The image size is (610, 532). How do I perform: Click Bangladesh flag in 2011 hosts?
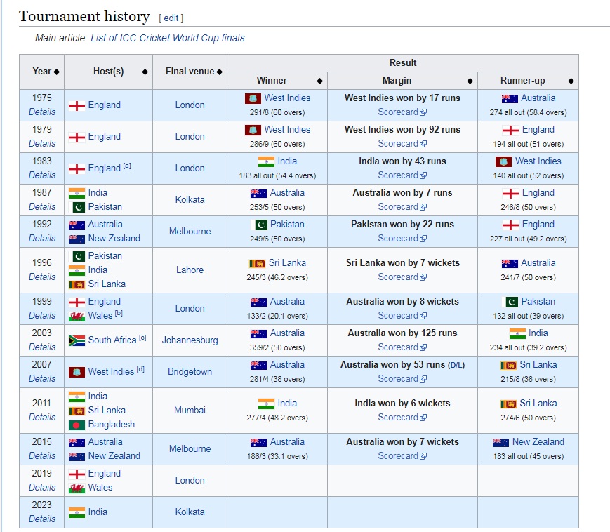[77, 425]
